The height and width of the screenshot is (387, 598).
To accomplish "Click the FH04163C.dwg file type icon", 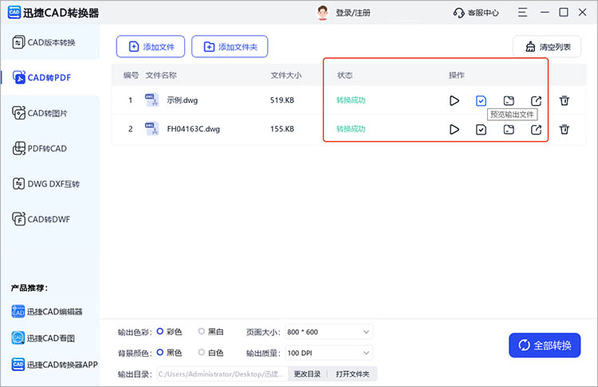I will 151,129.
